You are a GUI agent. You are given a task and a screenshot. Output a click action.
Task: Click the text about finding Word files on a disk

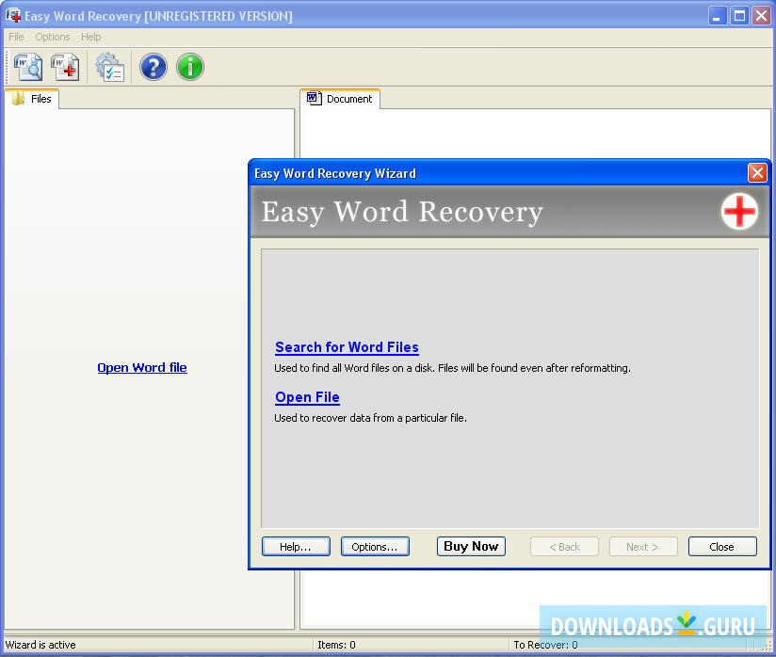click(452, 368)
